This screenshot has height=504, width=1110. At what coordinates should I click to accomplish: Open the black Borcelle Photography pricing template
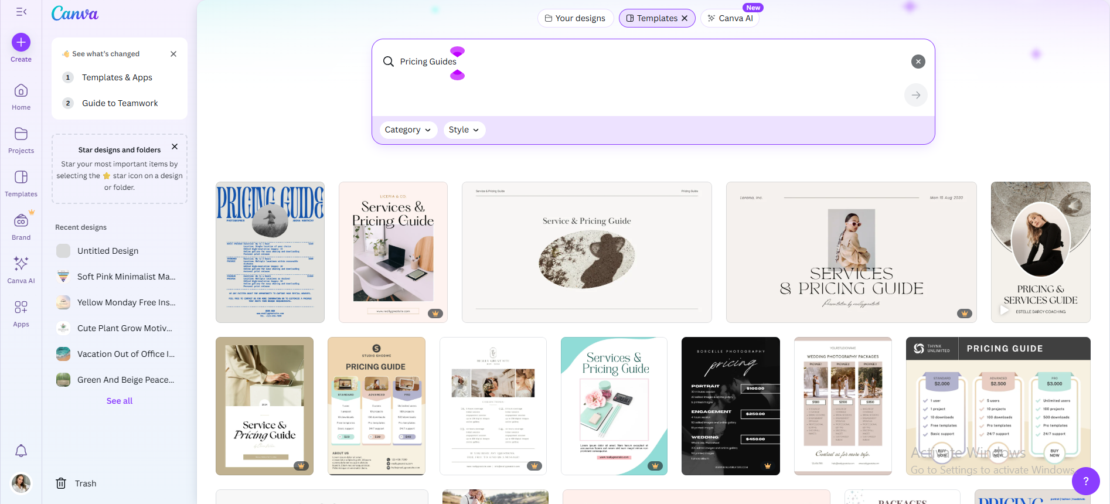[x=731, y=406]
